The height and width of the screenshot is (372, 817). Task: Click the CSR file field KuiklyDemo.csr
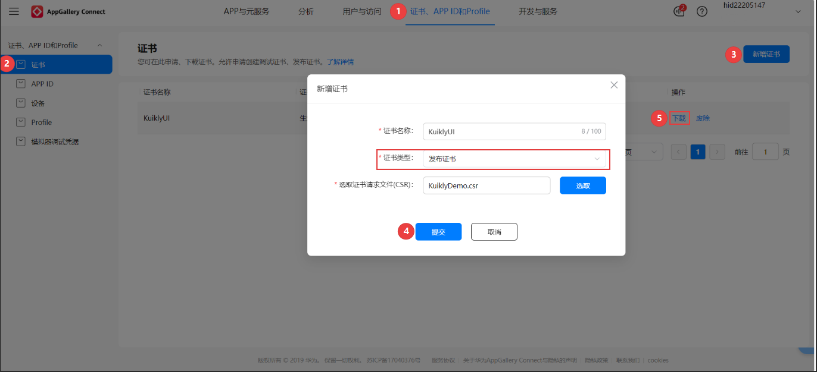[x=487, y=185]
